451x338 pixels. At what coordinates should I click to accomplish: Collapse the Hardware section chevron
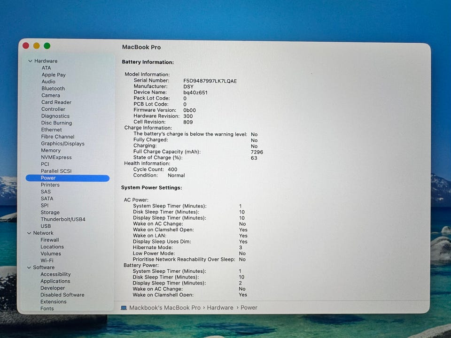(30, 61)
